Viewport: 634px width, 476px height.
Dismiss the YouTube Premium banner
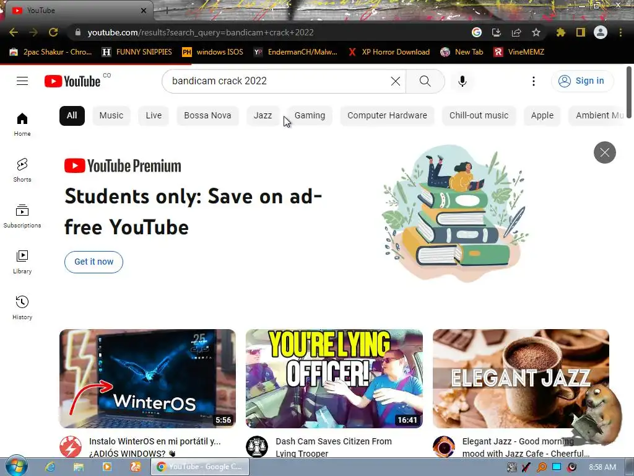pyautogui.click(x=604, y=152)
